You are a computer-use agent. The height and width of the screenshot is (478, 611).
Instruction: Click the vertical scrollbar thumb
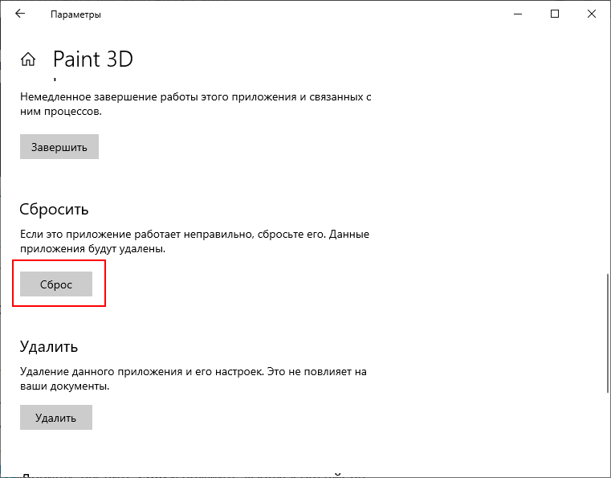point(608,333)
